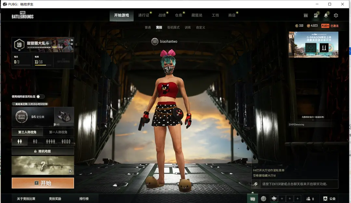
Task: Open the 战绩 tab
Action: tap(162, 15)
